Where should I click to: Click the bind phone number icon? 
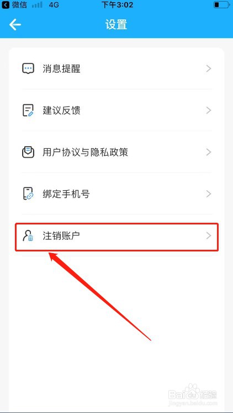tap(28, 194)
